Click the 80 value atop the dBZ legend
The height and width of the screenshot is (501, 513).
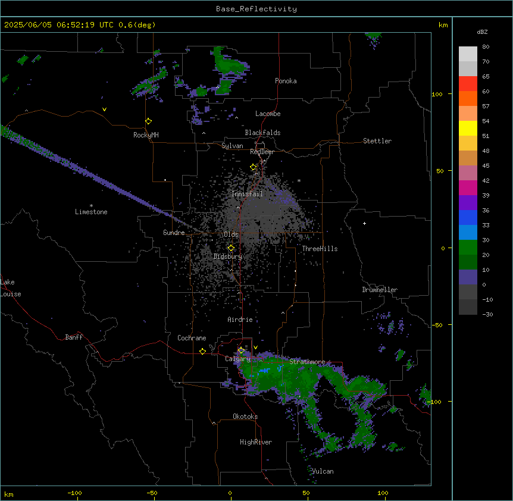(486, 47)
